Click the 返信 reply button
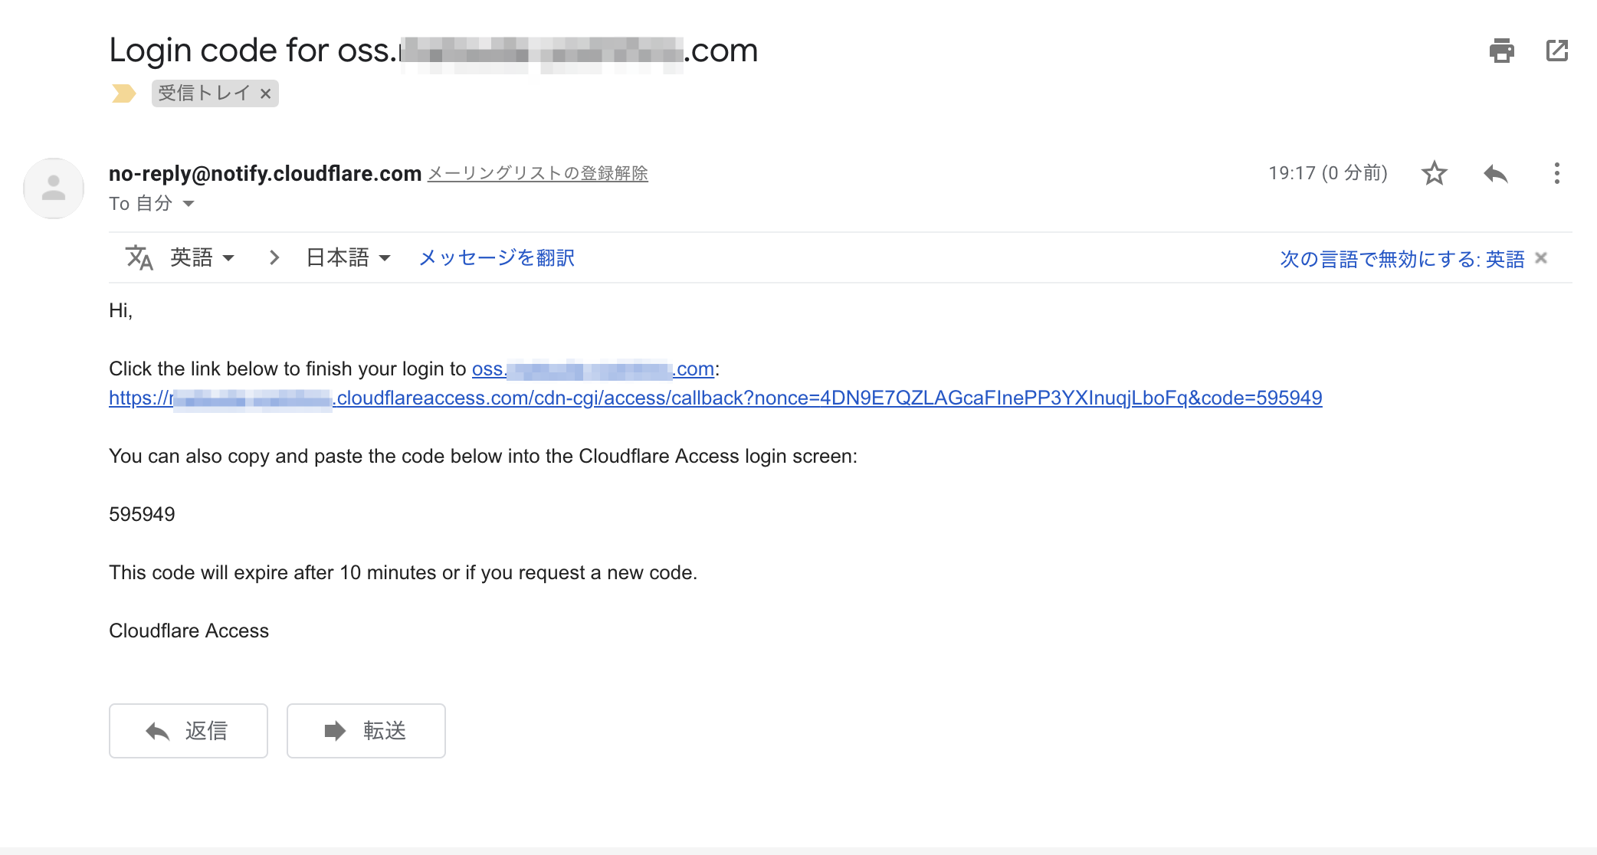This screenshot has width=1597, height=855. click(189, 731)
